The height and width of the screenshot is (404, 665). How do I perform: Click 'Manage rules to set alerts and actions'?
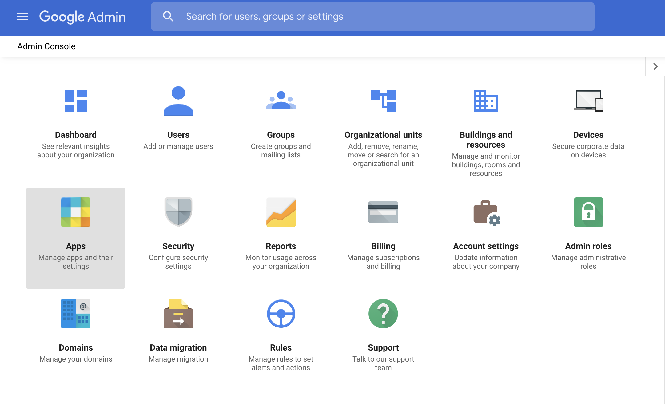click(281, 363)
